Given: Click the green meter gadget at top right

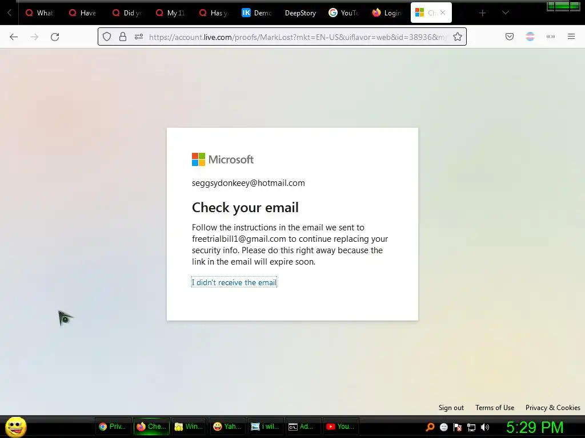Looking at the screenshot, I should click(x=563, y=6).
